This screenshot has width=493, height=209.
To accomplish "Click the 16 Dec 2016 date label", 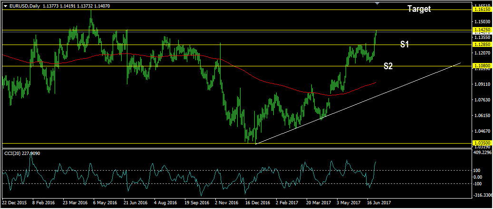I will tap(258, 203).
